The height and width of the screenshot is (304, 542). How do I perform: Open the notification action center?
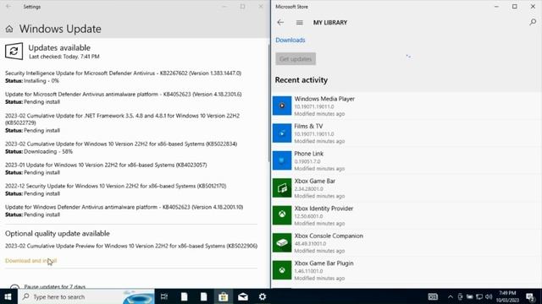tap(530, 296)
